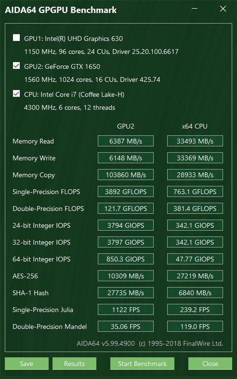Click GPU1 details line with Driver 25.20.100.6617
The width and height of the screenshot is (237, 379).
(x=101, y=52)
